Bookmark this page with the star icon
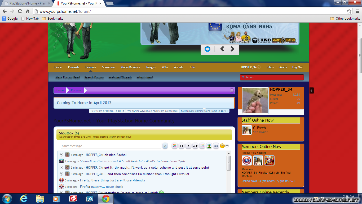 (x=349, y=11)
